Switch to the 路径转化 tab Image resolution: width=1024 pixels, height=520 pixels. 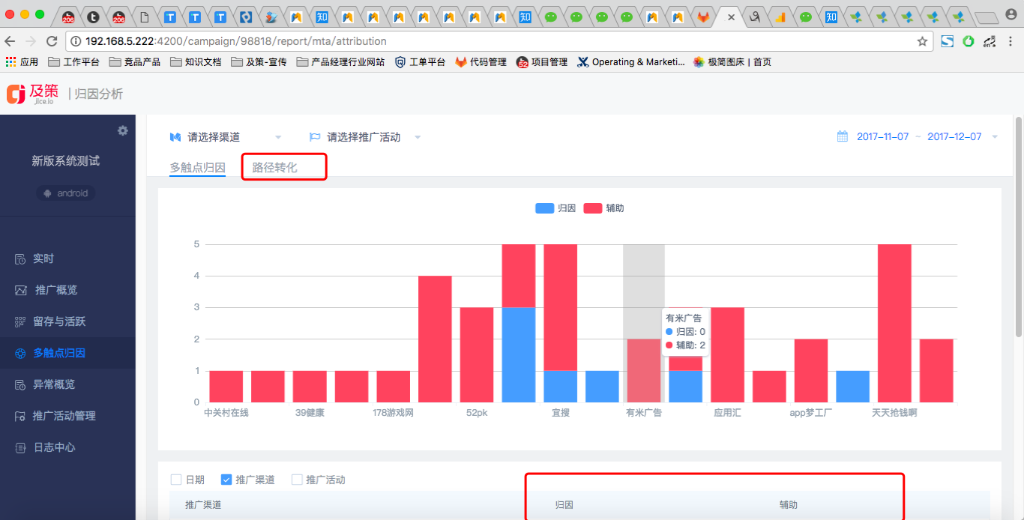point(274,168)
